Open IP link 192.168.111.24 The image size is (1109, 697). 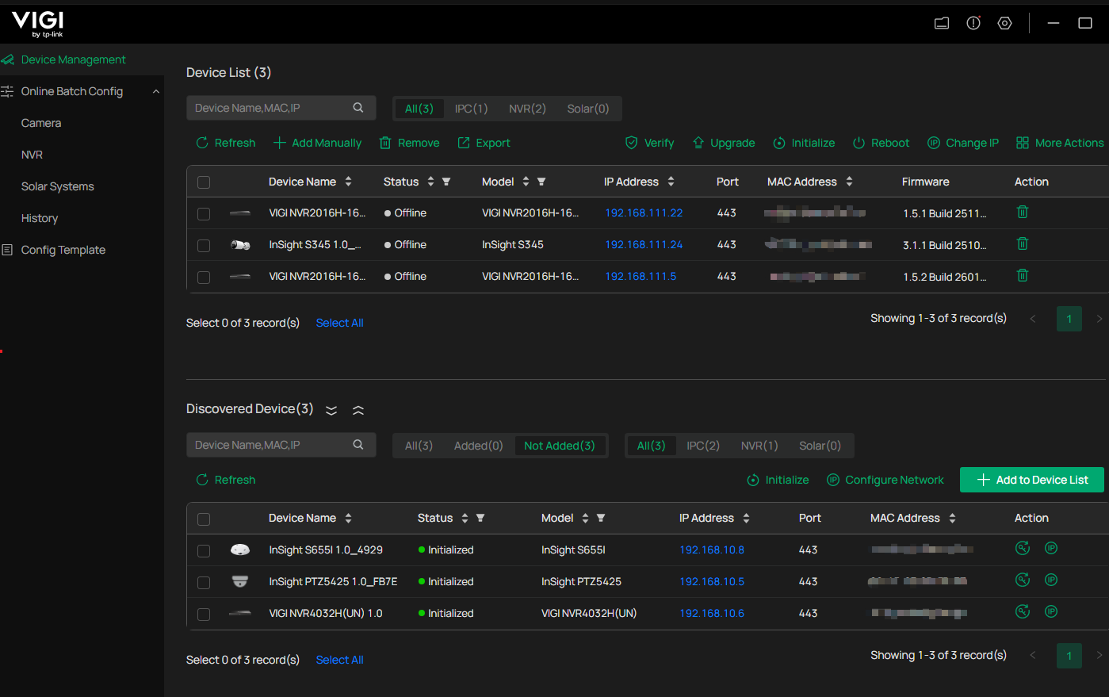pyautogui.click(x=644, y=244)
